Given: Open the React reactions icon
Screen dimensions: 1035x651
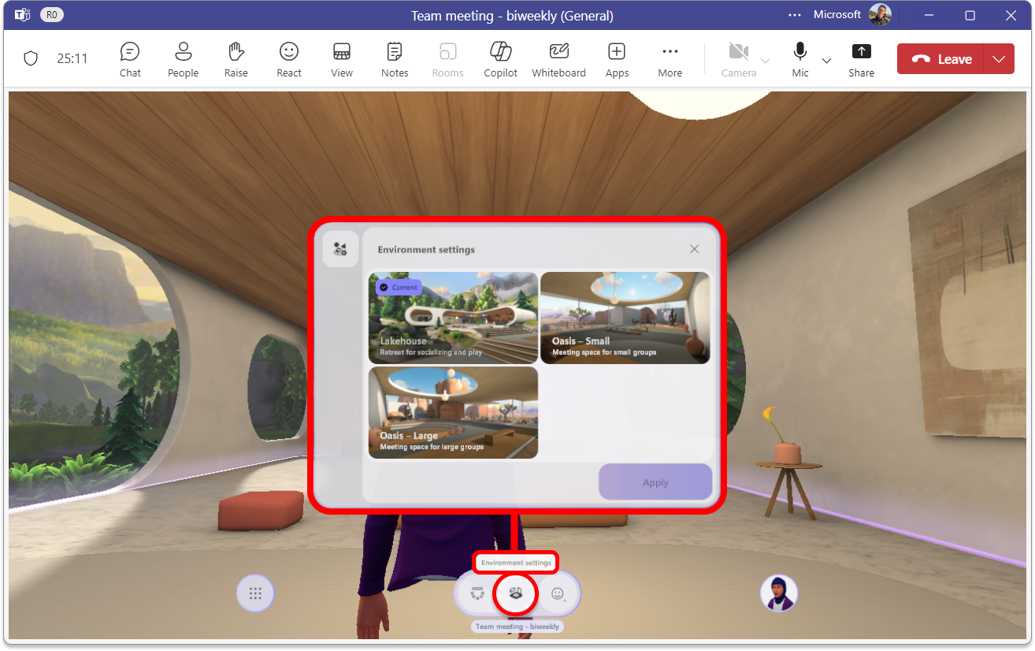Looking at the screenshot, I should [x=288, y=58].
